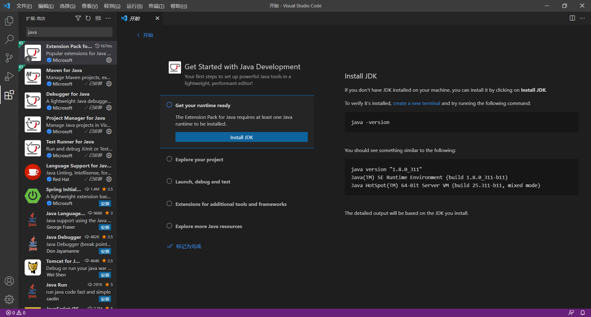Open extensions panel more actions menu
This screenshot has height=317, width=591.
pyautogui.click(x=108, y=18)
